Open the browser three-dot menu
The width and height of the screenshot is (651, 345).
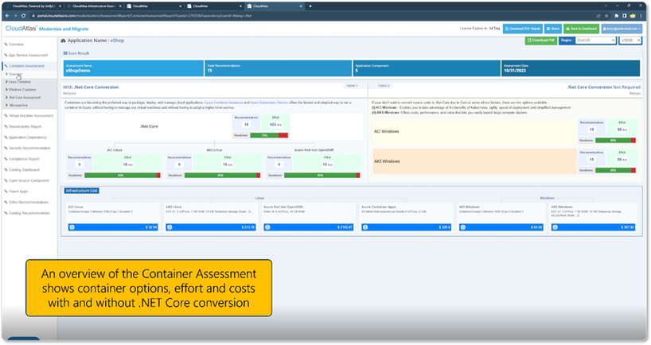click(642, 16)
